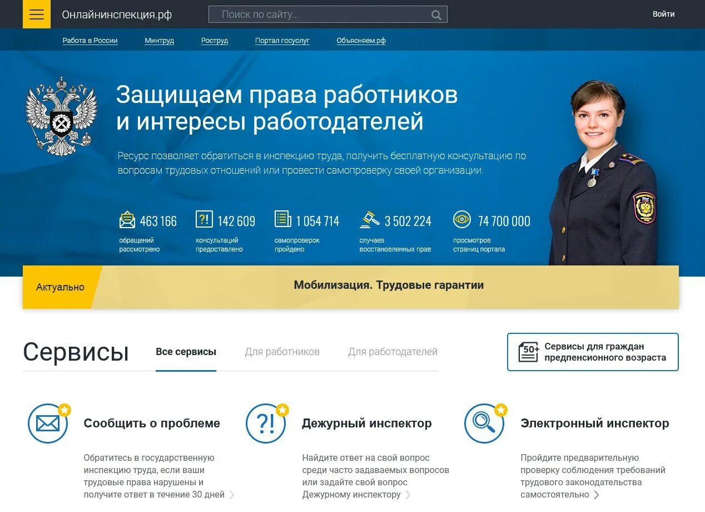Open Дежурный инспектор service
705x512 pixels.
[x=366, y=424]
